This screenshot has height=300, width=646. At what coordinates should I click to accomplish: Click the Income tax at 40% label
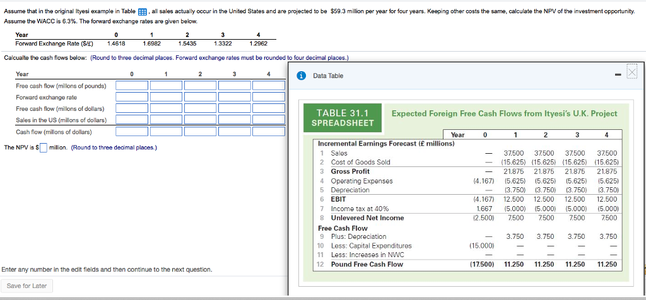[x=360, y=208]
